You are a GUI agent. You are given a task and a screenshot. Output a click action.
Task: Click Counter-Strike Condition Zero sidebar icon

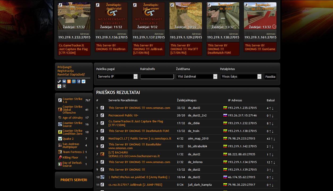pos(60,132)
